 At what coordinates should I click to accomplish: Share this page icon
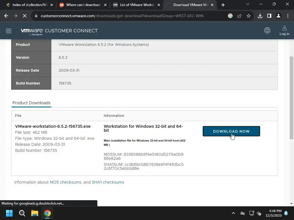pyautogui.click(x=239, y=16)
